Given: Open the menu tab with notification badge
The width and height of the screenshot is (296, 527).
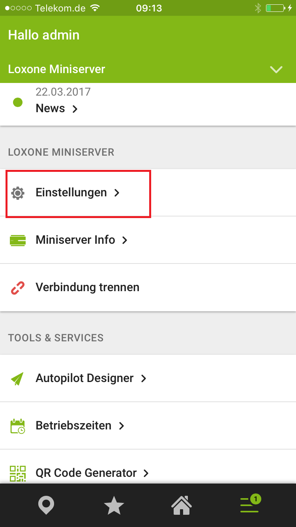Looking at the screenshot, I should (250, 505).
